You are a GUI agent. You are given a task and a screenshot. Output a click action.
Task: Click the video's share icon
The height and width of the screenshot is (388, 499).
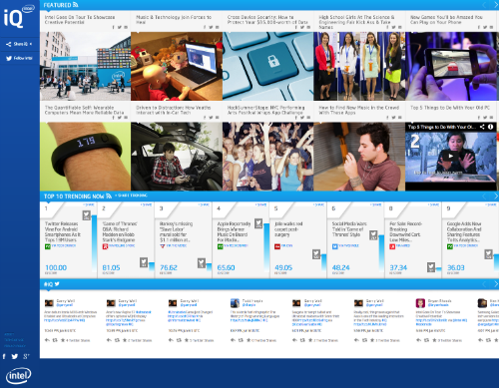(482, 127)
